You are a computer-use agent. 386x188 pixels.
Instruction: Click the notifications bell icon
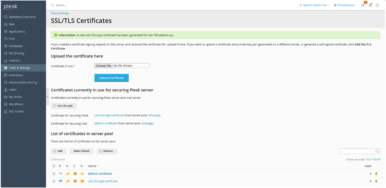point(363,5)
